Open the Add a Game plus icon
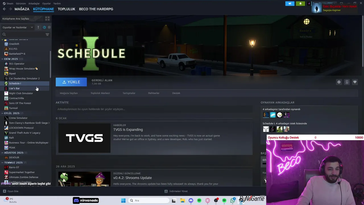364x205 pixels. 4,191
